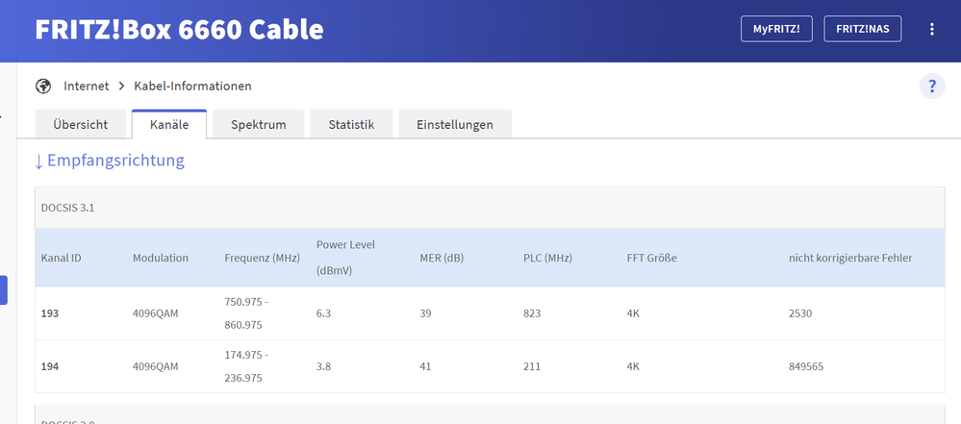This screenshot has width=961, height=424.
Task: Click the help question mark icon
Action: (932, 87)
